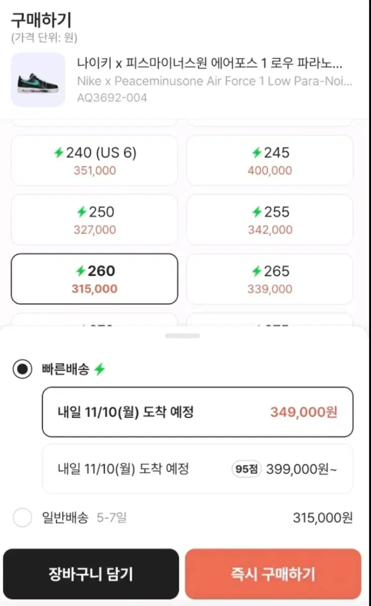Click the lightning icon beside 빠른배송
The image size is (371, 606).
[x=99, y=370]
